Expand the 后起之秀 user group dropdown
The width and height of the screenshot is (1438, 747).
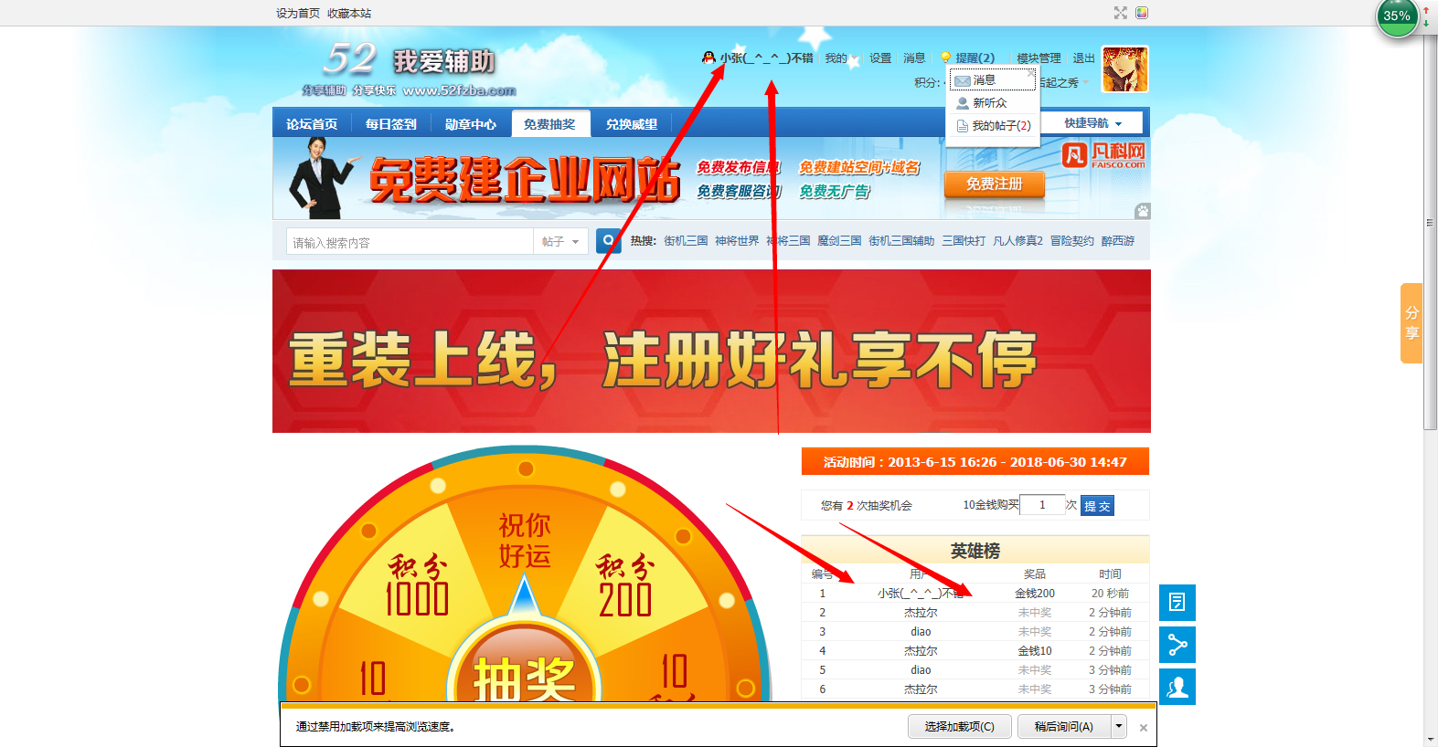(1062, 82)
